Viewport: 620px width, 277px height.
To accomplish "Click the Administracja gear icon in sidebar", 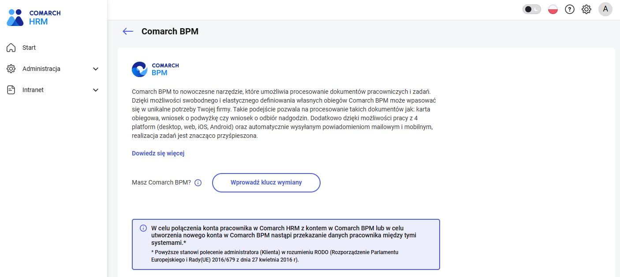I will click(11, 69).
